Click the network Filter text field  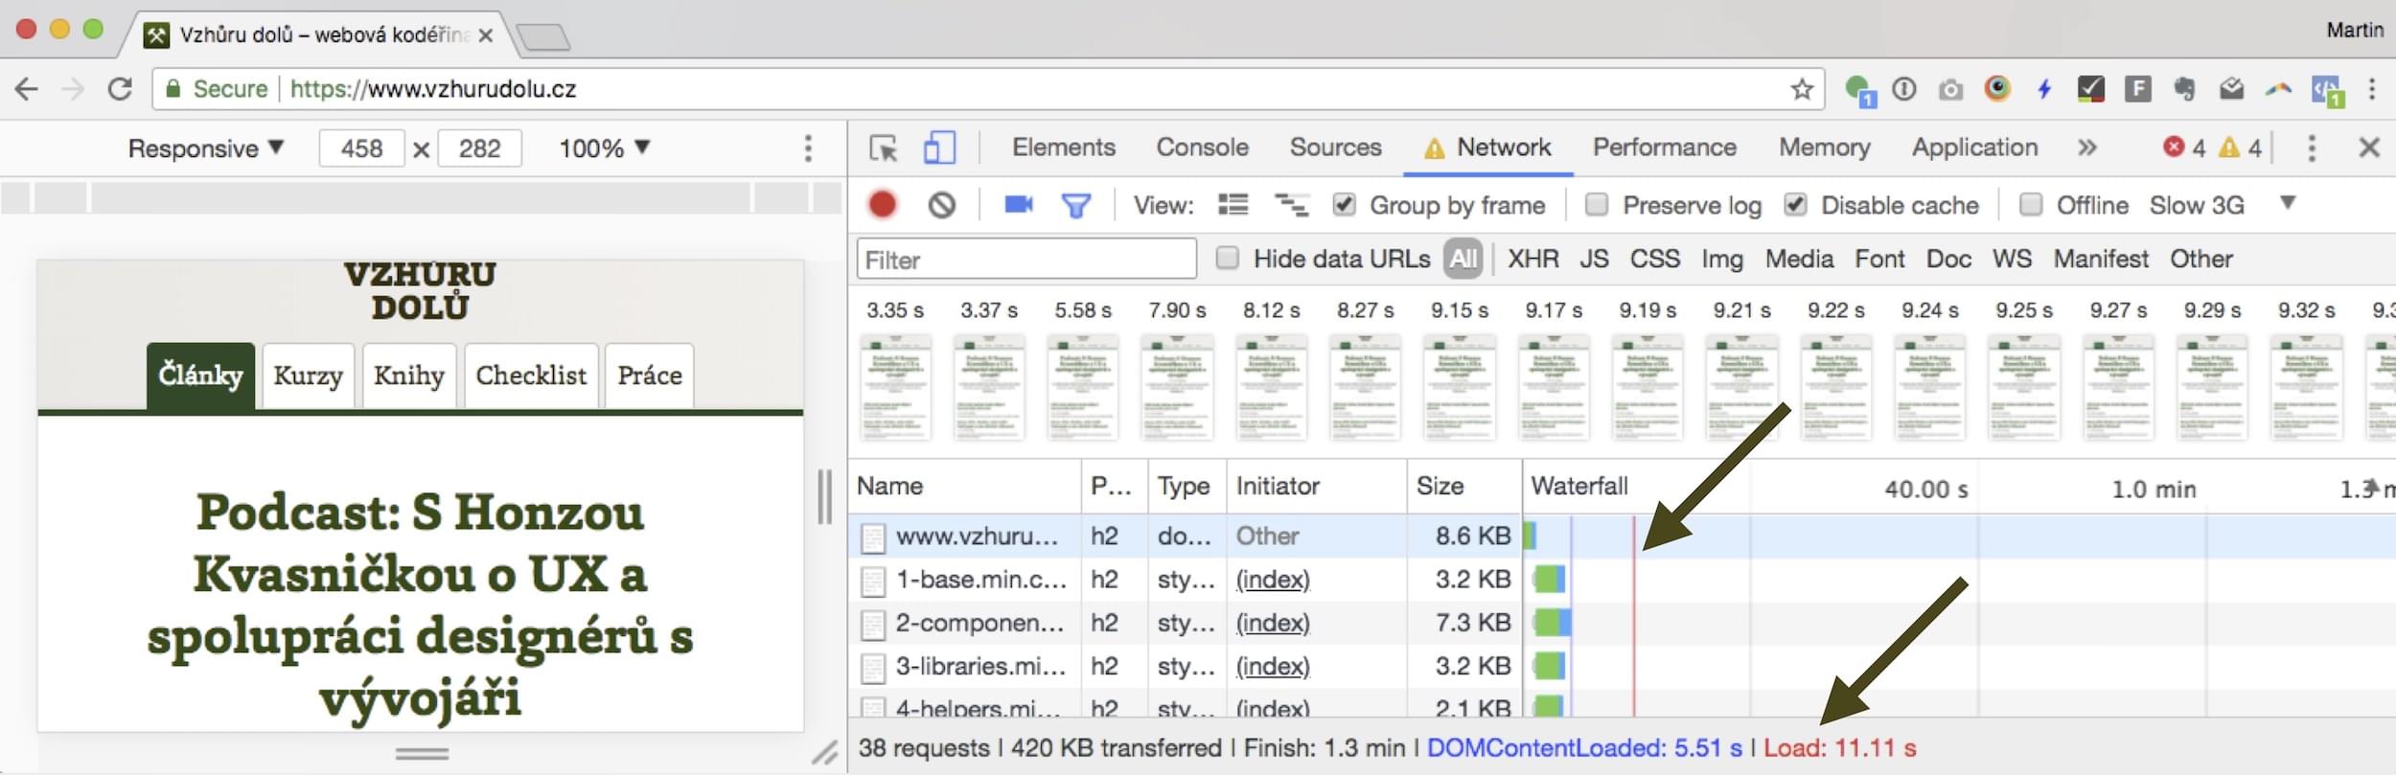pyautogui.click(x=1025, y=260)
